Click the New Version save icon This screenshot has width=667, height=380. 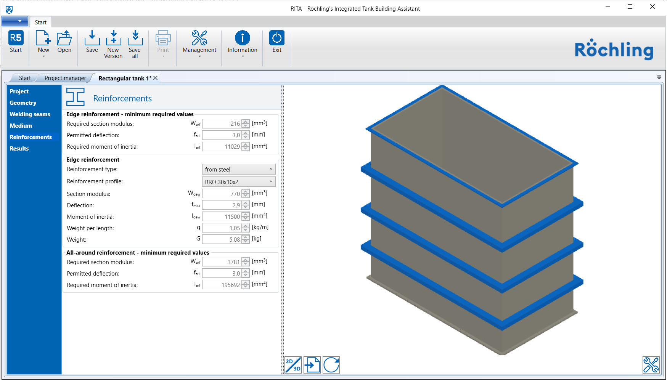[x=113, y=38]
